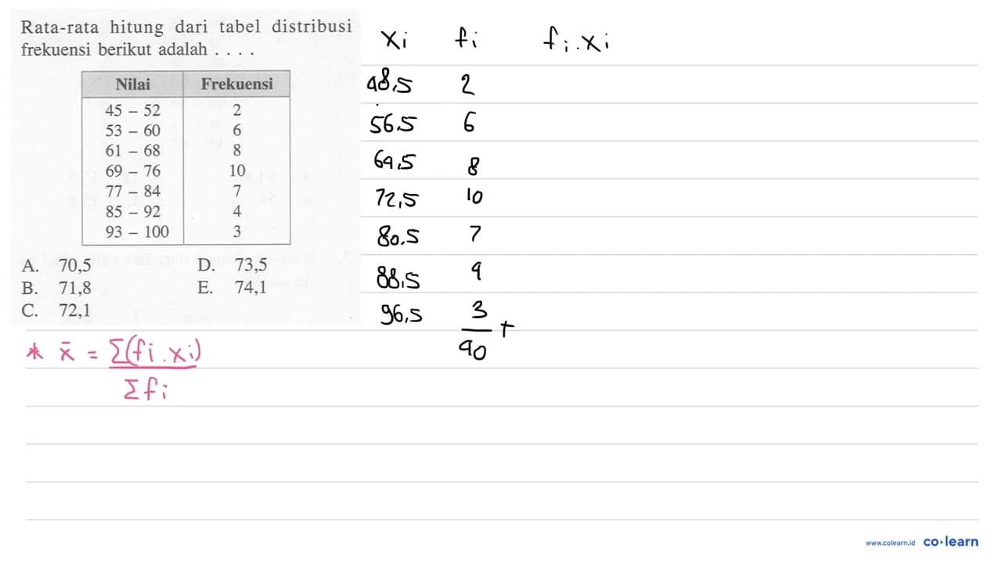Click the handwritten fi column heading
Viewport: 1002px width, 563px height.
pos(469,39)
